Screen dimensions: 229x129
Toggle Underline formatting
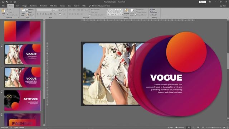(x=43, y=14)
